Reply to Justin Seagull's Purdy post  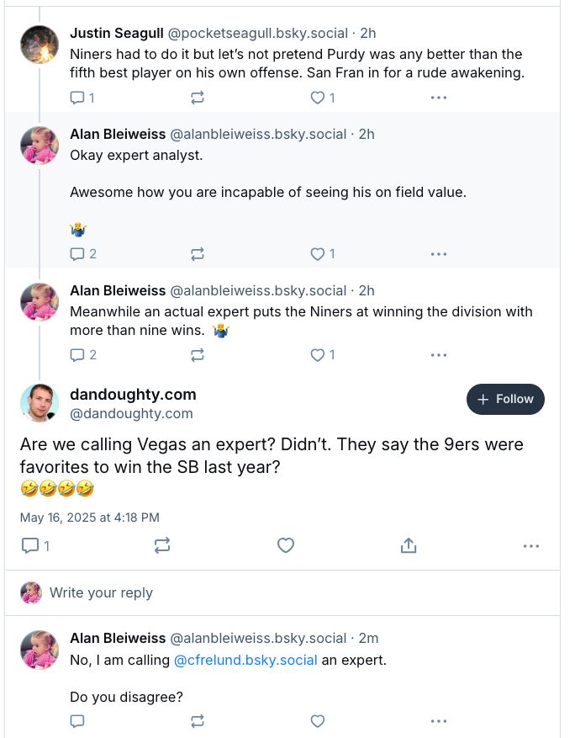click(x=82, y=98)
